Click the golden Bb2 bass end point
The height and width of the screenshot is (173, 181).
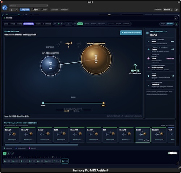click(104, 103)
